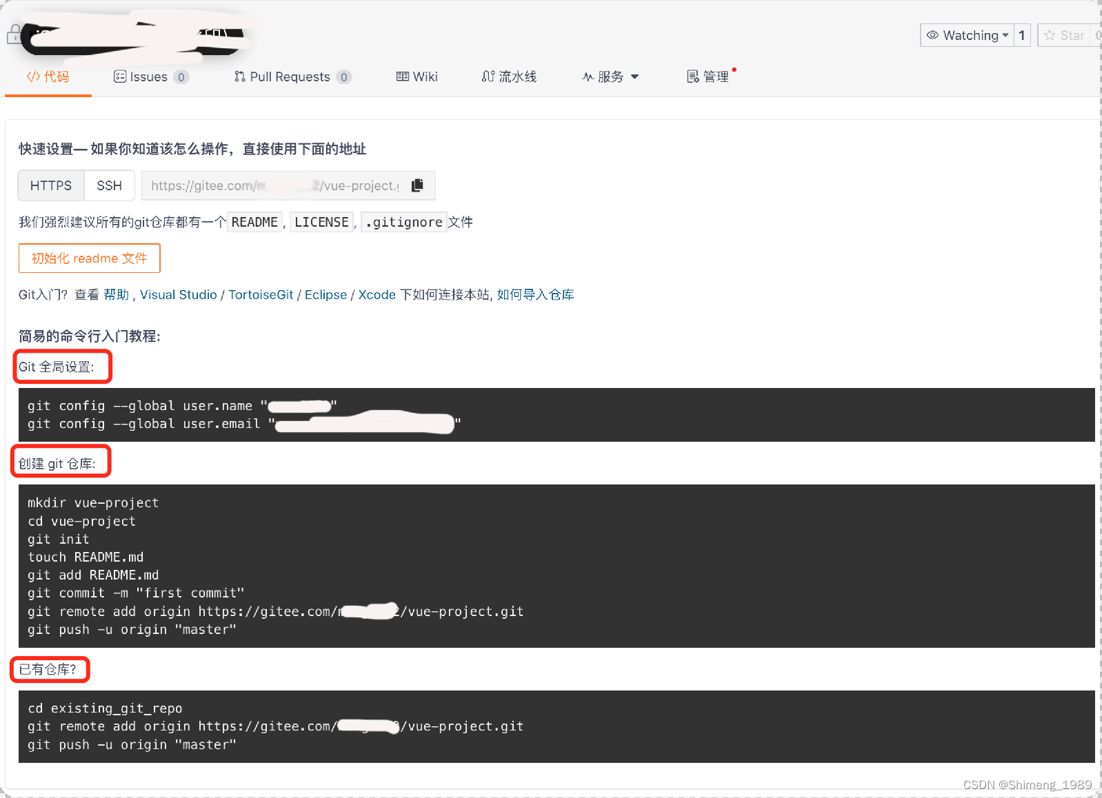Open the 如何导入仓库 link
This screenshot has width=1102, height=798.
click(x=535, y=294)
